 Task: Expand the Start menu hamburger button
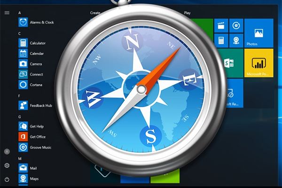pyautogui.click(x=7, y=13)
